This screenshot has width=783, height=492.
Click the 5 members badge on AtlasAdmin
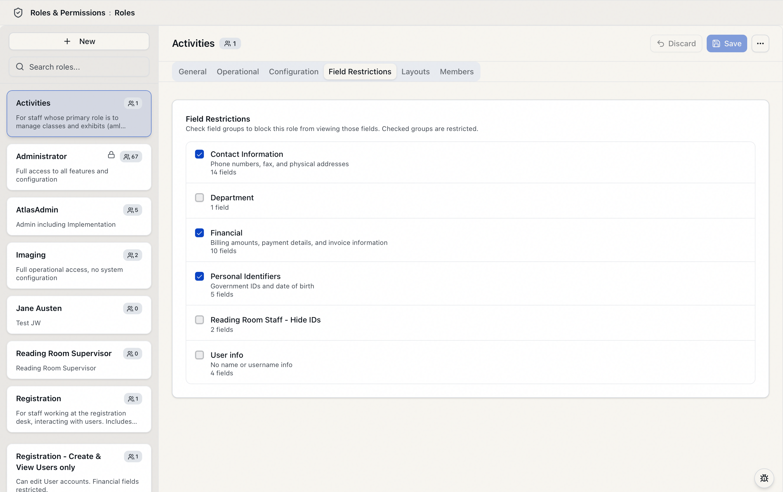click(133, 210)
